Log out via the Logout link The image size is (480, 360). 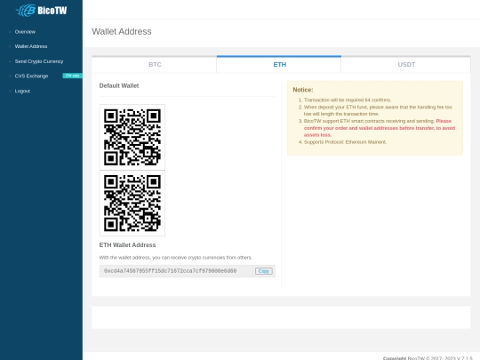(22, 92)
